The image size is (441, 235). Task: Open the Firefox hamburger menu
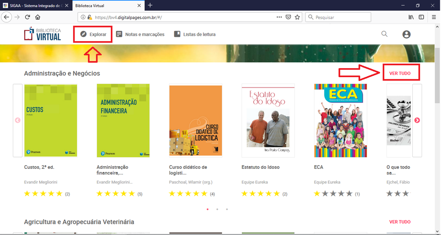pos(434,17)
